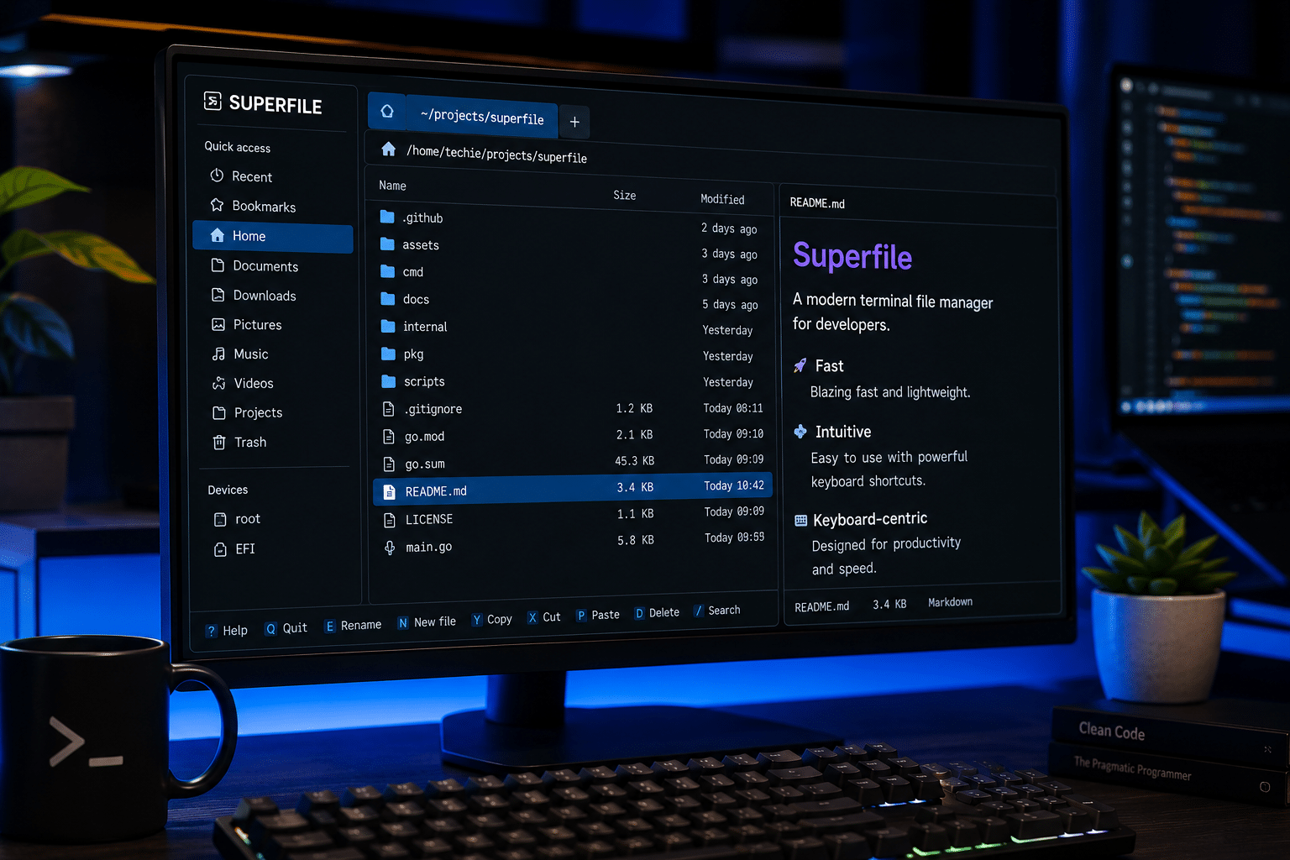1290x860 pixels.
Task: Click the .github folder icon
Action: (387, 217)
